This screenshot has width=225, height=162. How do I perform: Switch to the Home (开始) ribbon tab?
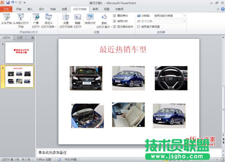tap(19, 9)
